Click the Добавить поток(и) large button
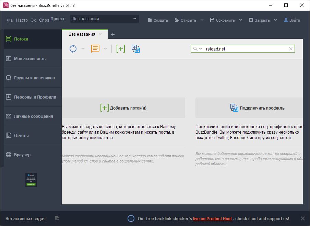 (123, 108)
